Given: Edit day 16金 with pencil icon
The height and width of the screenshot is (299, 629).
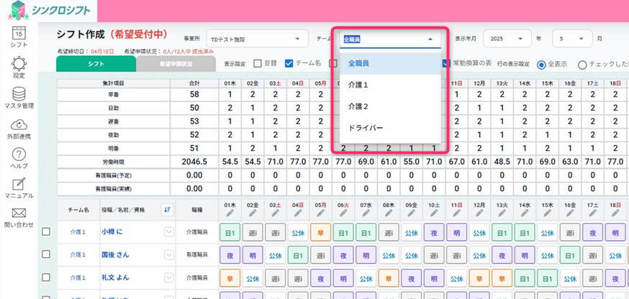Looking at the screenshot, I should click(570, 213).
